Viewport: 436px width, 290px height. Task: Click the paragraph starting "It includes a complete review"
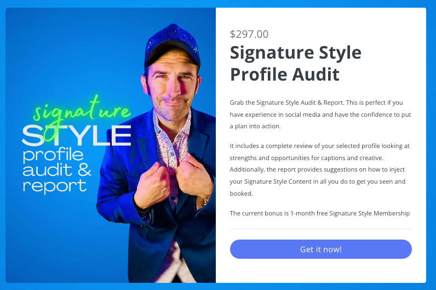(319, 169)
